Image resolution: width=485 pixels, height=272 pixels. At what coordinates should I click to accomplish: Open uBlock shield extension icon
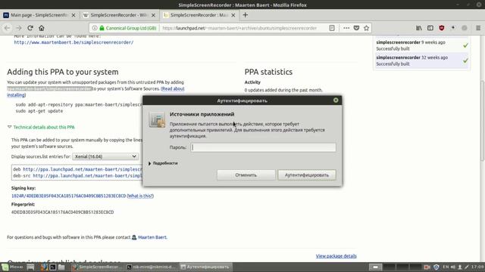(x=442, y=28)
